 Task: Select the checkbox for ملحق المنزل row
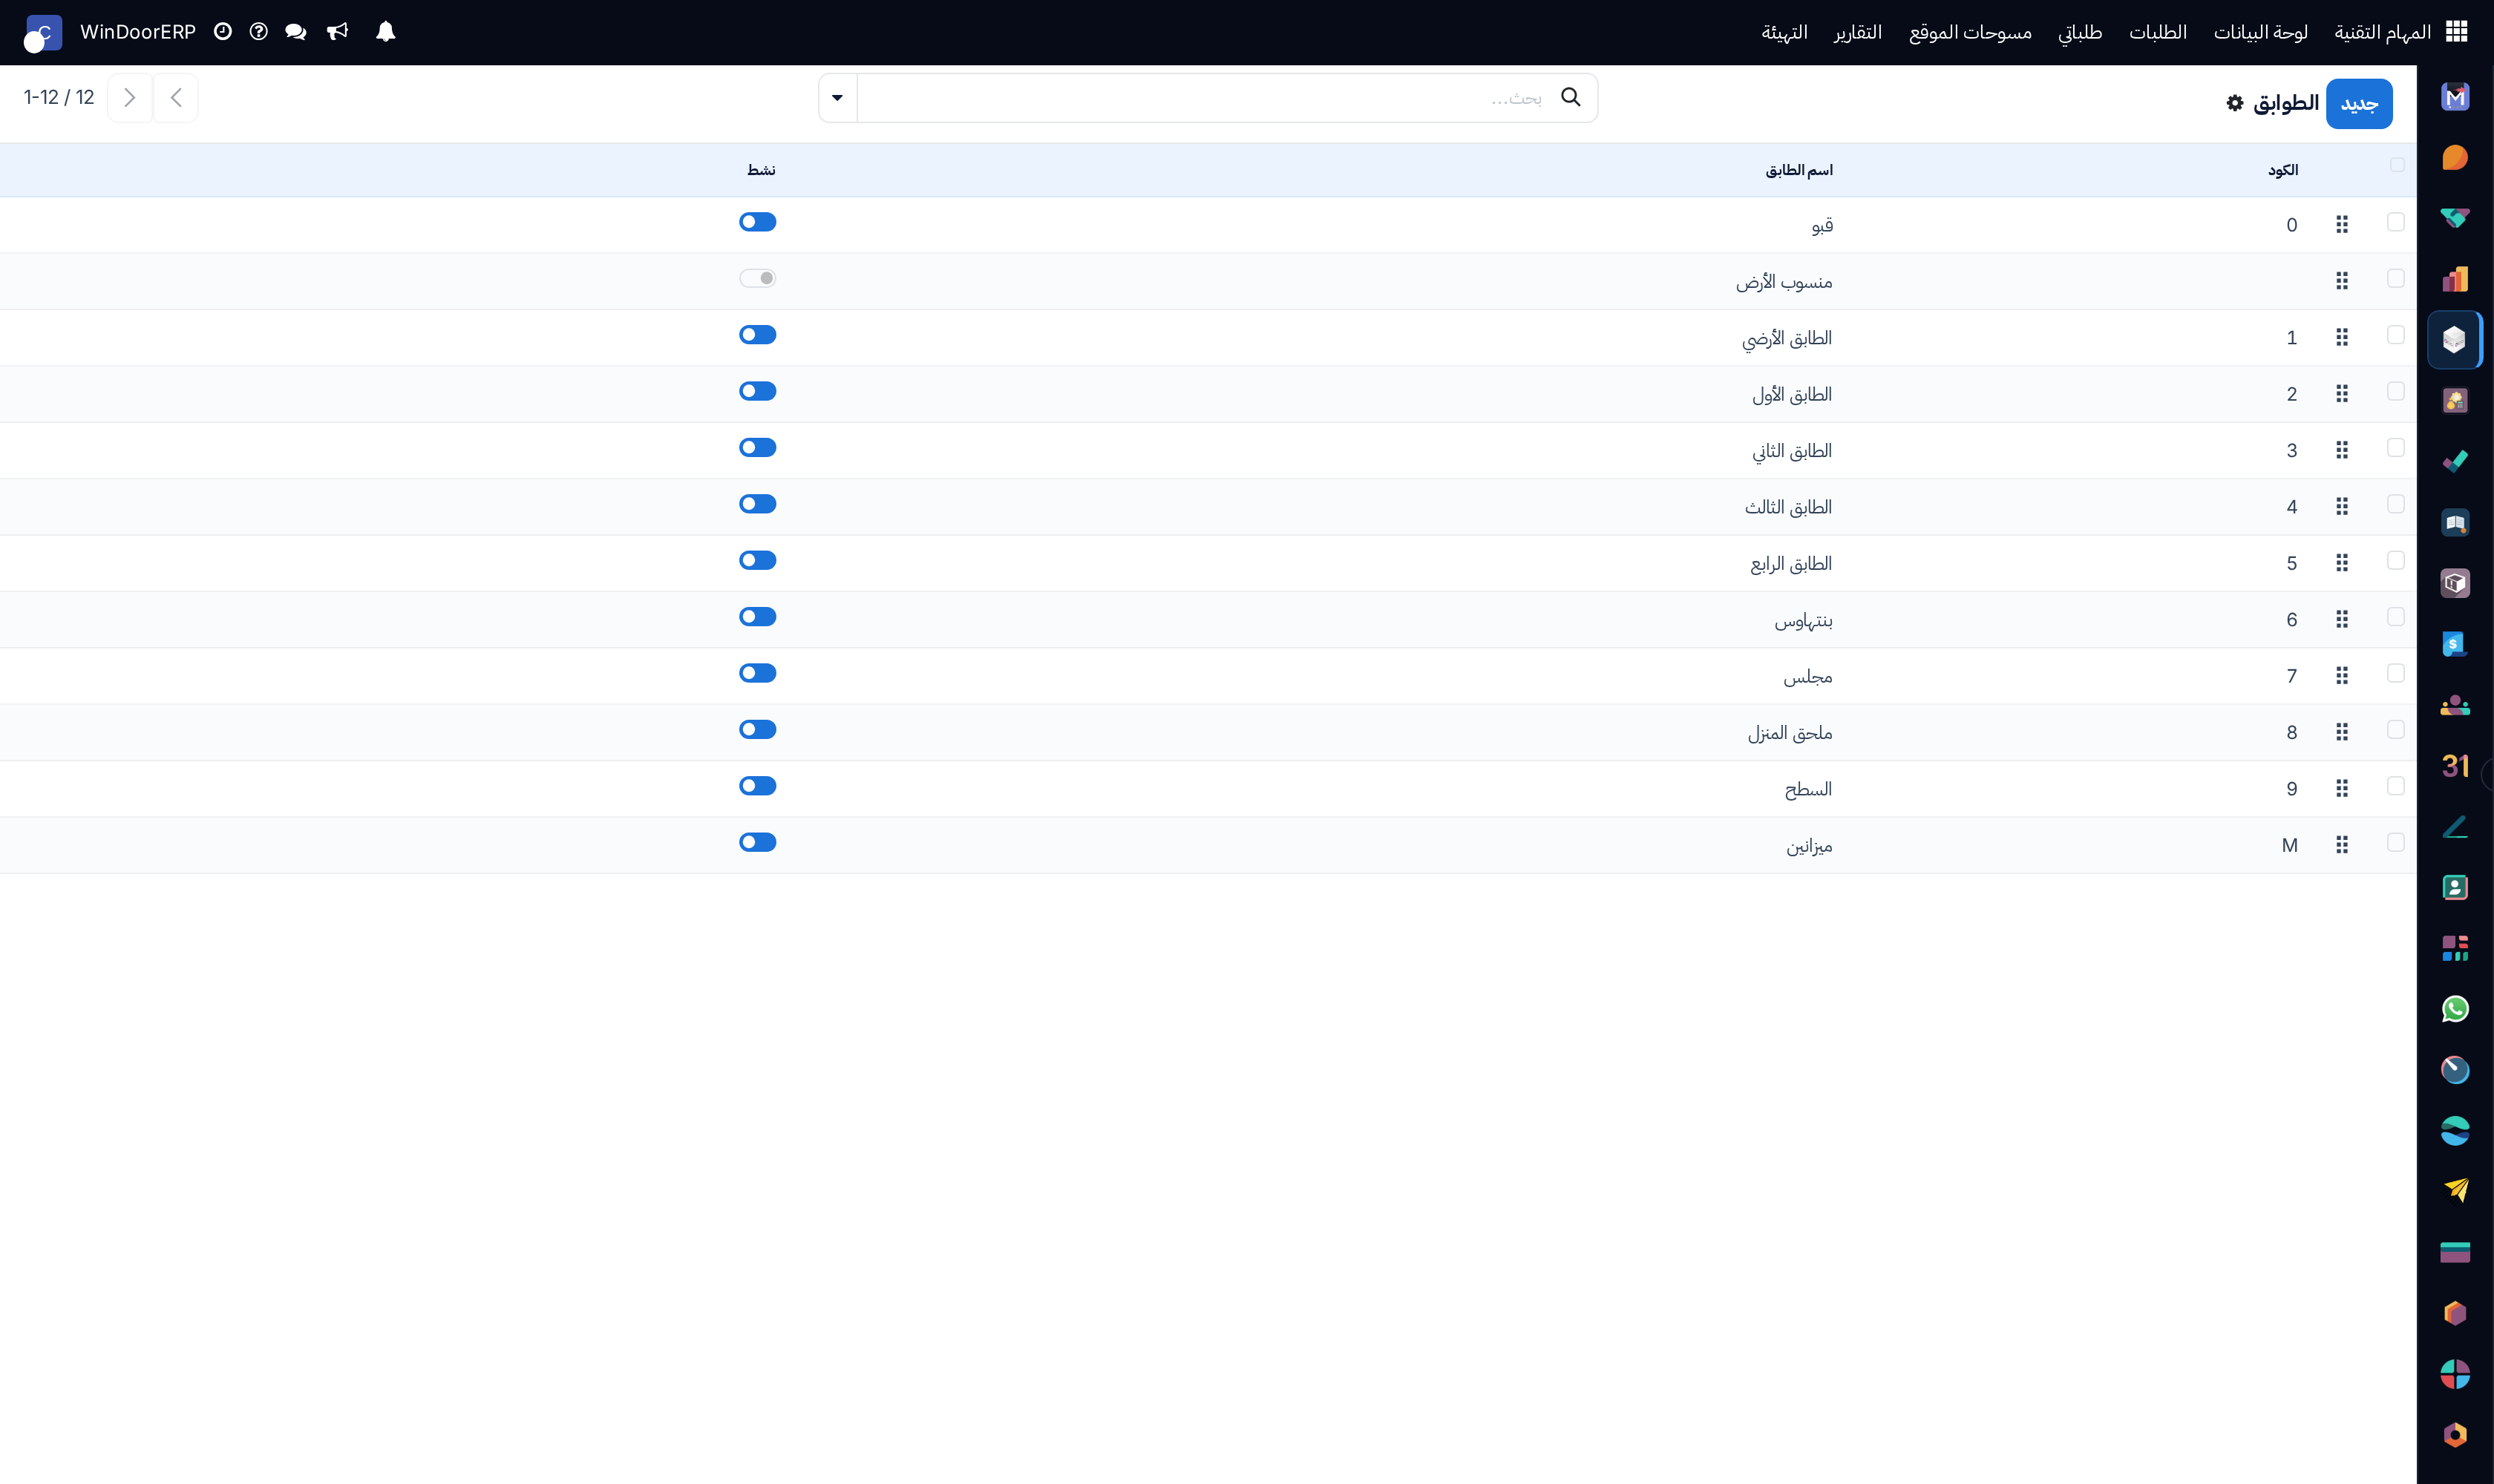coord(2395,729)
